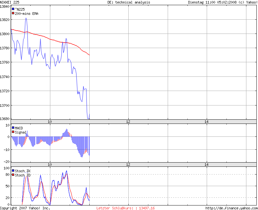Click the hour 12 label under price chart

coord(128,122)
